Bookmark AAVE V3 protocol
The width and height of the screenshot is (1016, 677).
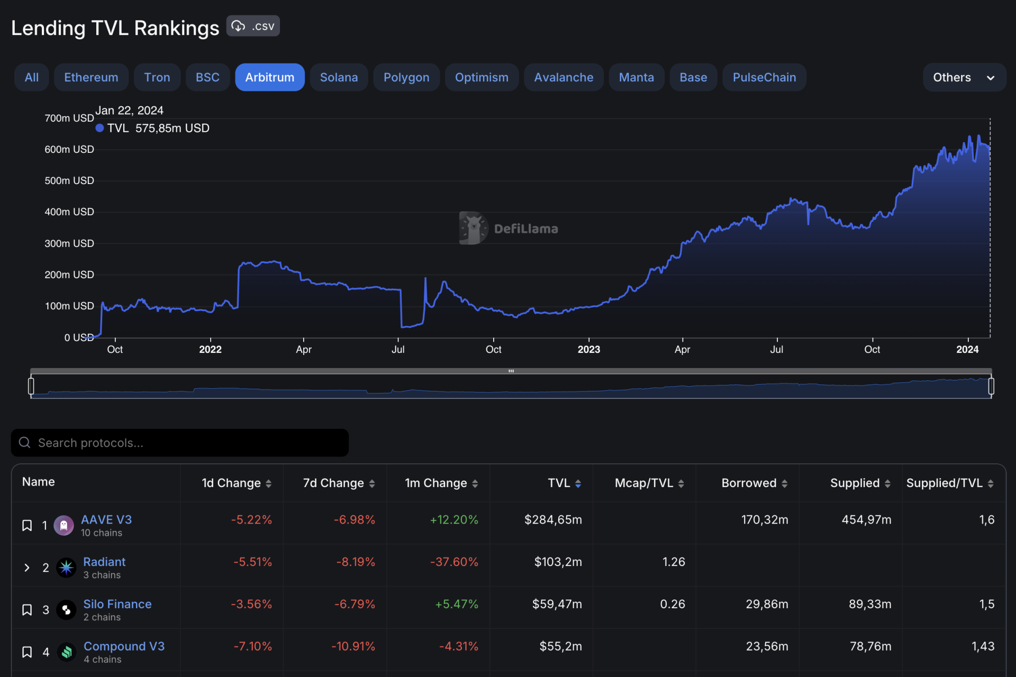[27, 525]
